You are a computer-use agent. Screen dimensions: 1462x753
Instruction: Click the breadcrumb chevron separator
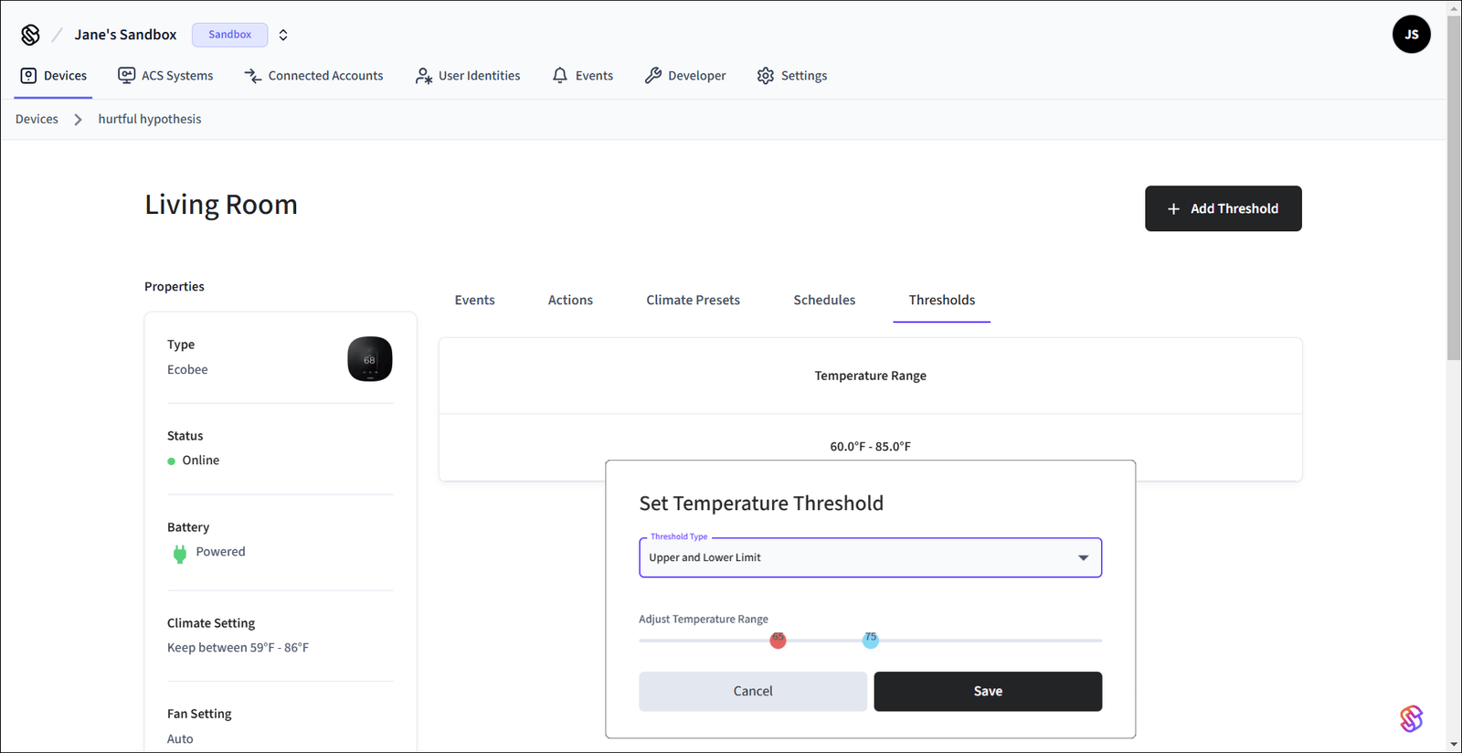(78, 120)
